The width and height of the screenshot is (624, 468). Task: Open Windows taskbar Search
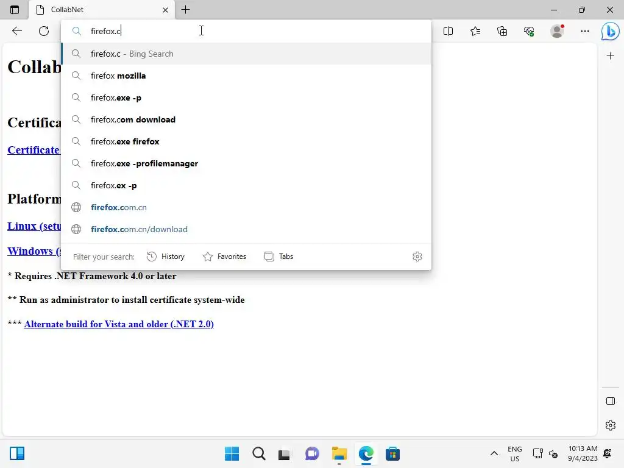[258, 453]
